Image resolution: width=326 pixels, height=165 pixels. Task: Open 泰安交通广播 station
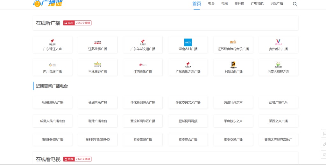[x=233, y=139]
